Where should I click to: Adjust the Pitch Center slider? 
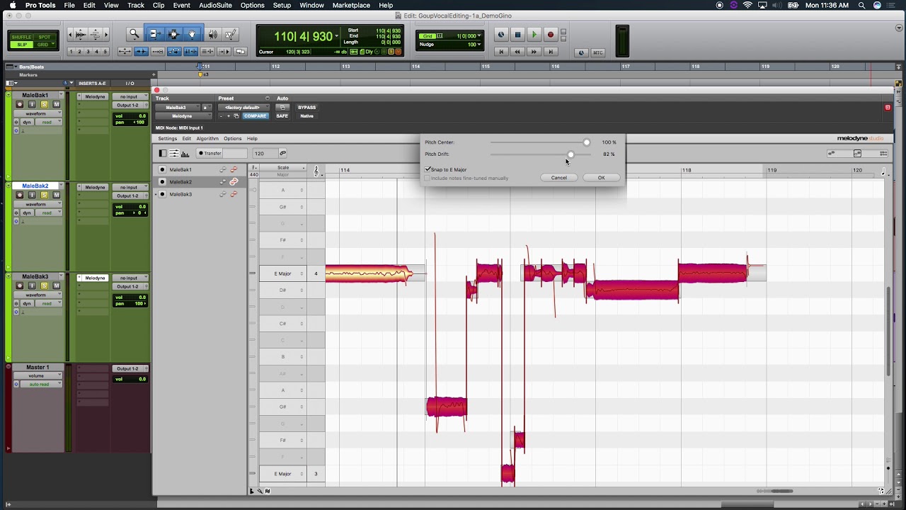click(x=587, y=142)
